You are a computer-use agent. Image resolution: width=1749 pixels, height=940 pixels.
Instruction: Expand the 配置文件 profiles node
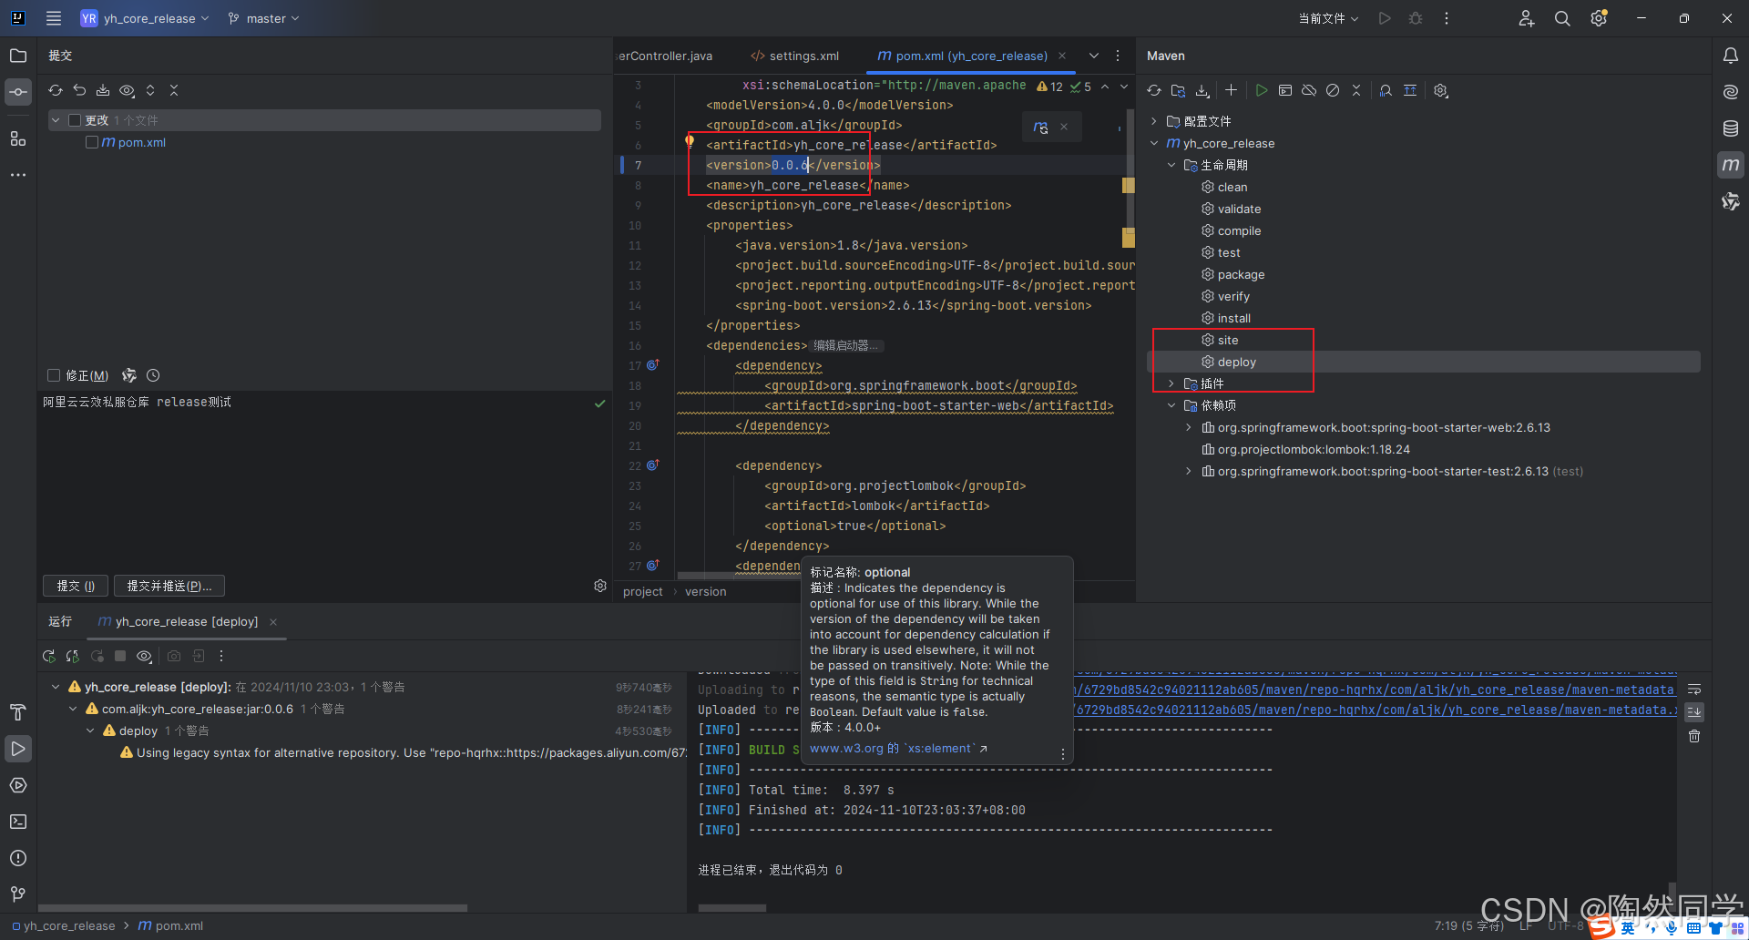point(1154,121)
